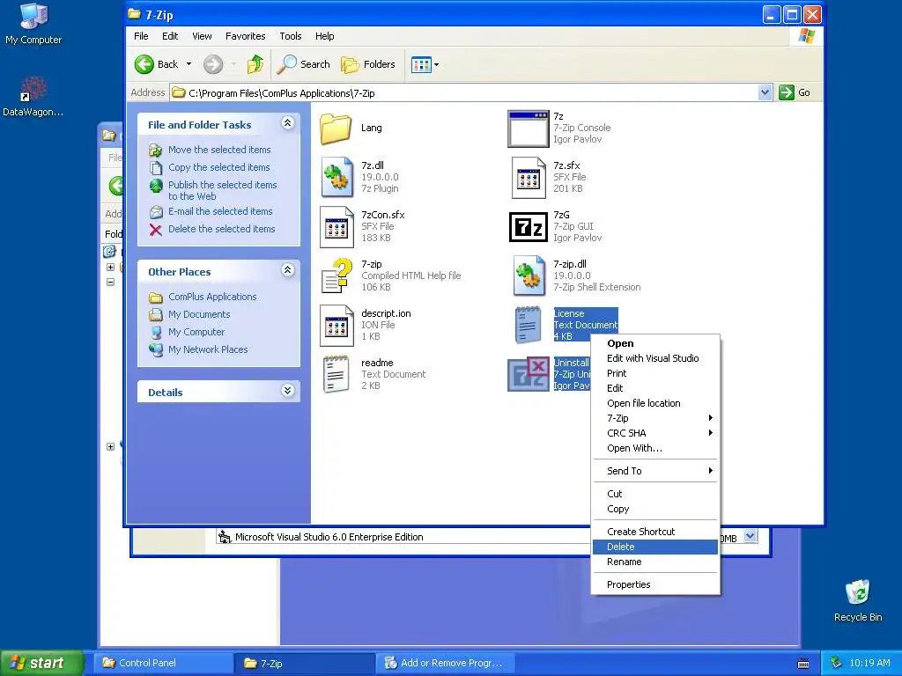Screen dimensions: 902x676
Task: Expand the 7-Zip context submenu
Action: [x=655, y=418]
